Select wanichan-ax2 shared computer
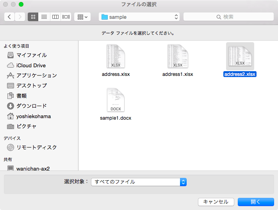 (x=33, y=168)
